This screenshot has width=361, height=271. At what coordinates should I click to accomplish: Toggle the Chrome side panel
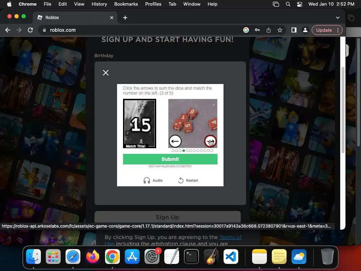[x=294, y=30]
